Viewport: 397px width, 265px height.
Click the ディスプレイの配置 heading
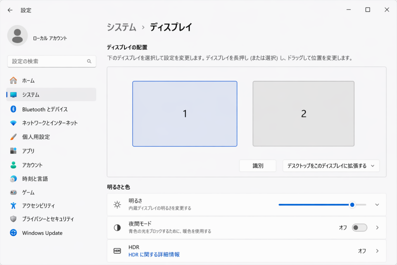[x=127, y=47]
